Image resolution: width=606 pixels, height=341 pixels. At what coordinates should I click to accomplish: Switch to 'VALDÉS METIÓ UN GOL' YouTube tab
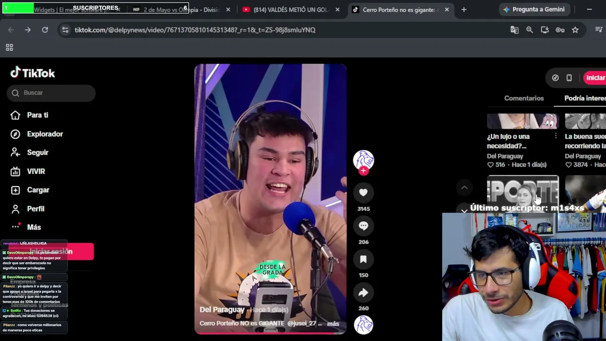291,9
